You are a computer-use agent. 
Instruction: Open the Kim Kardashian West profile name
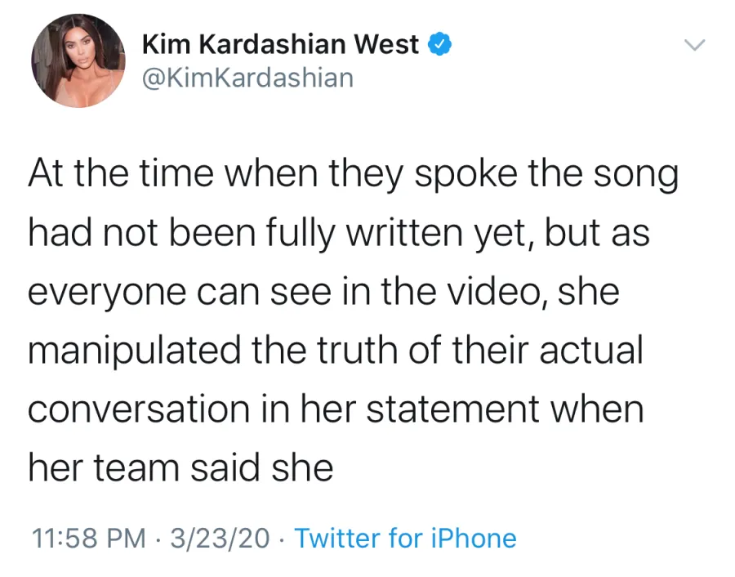[281, 44]
